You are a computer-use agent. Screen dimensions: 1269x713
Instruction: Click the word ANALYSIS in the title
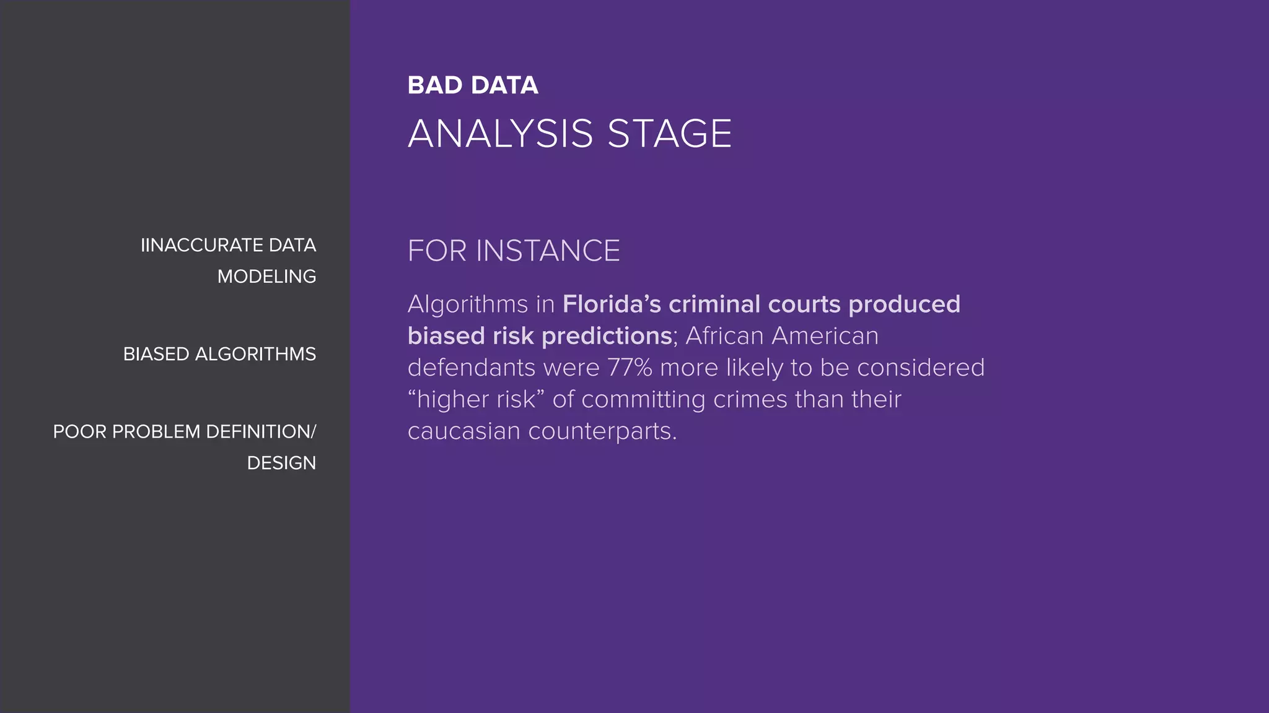coord(501,134)
